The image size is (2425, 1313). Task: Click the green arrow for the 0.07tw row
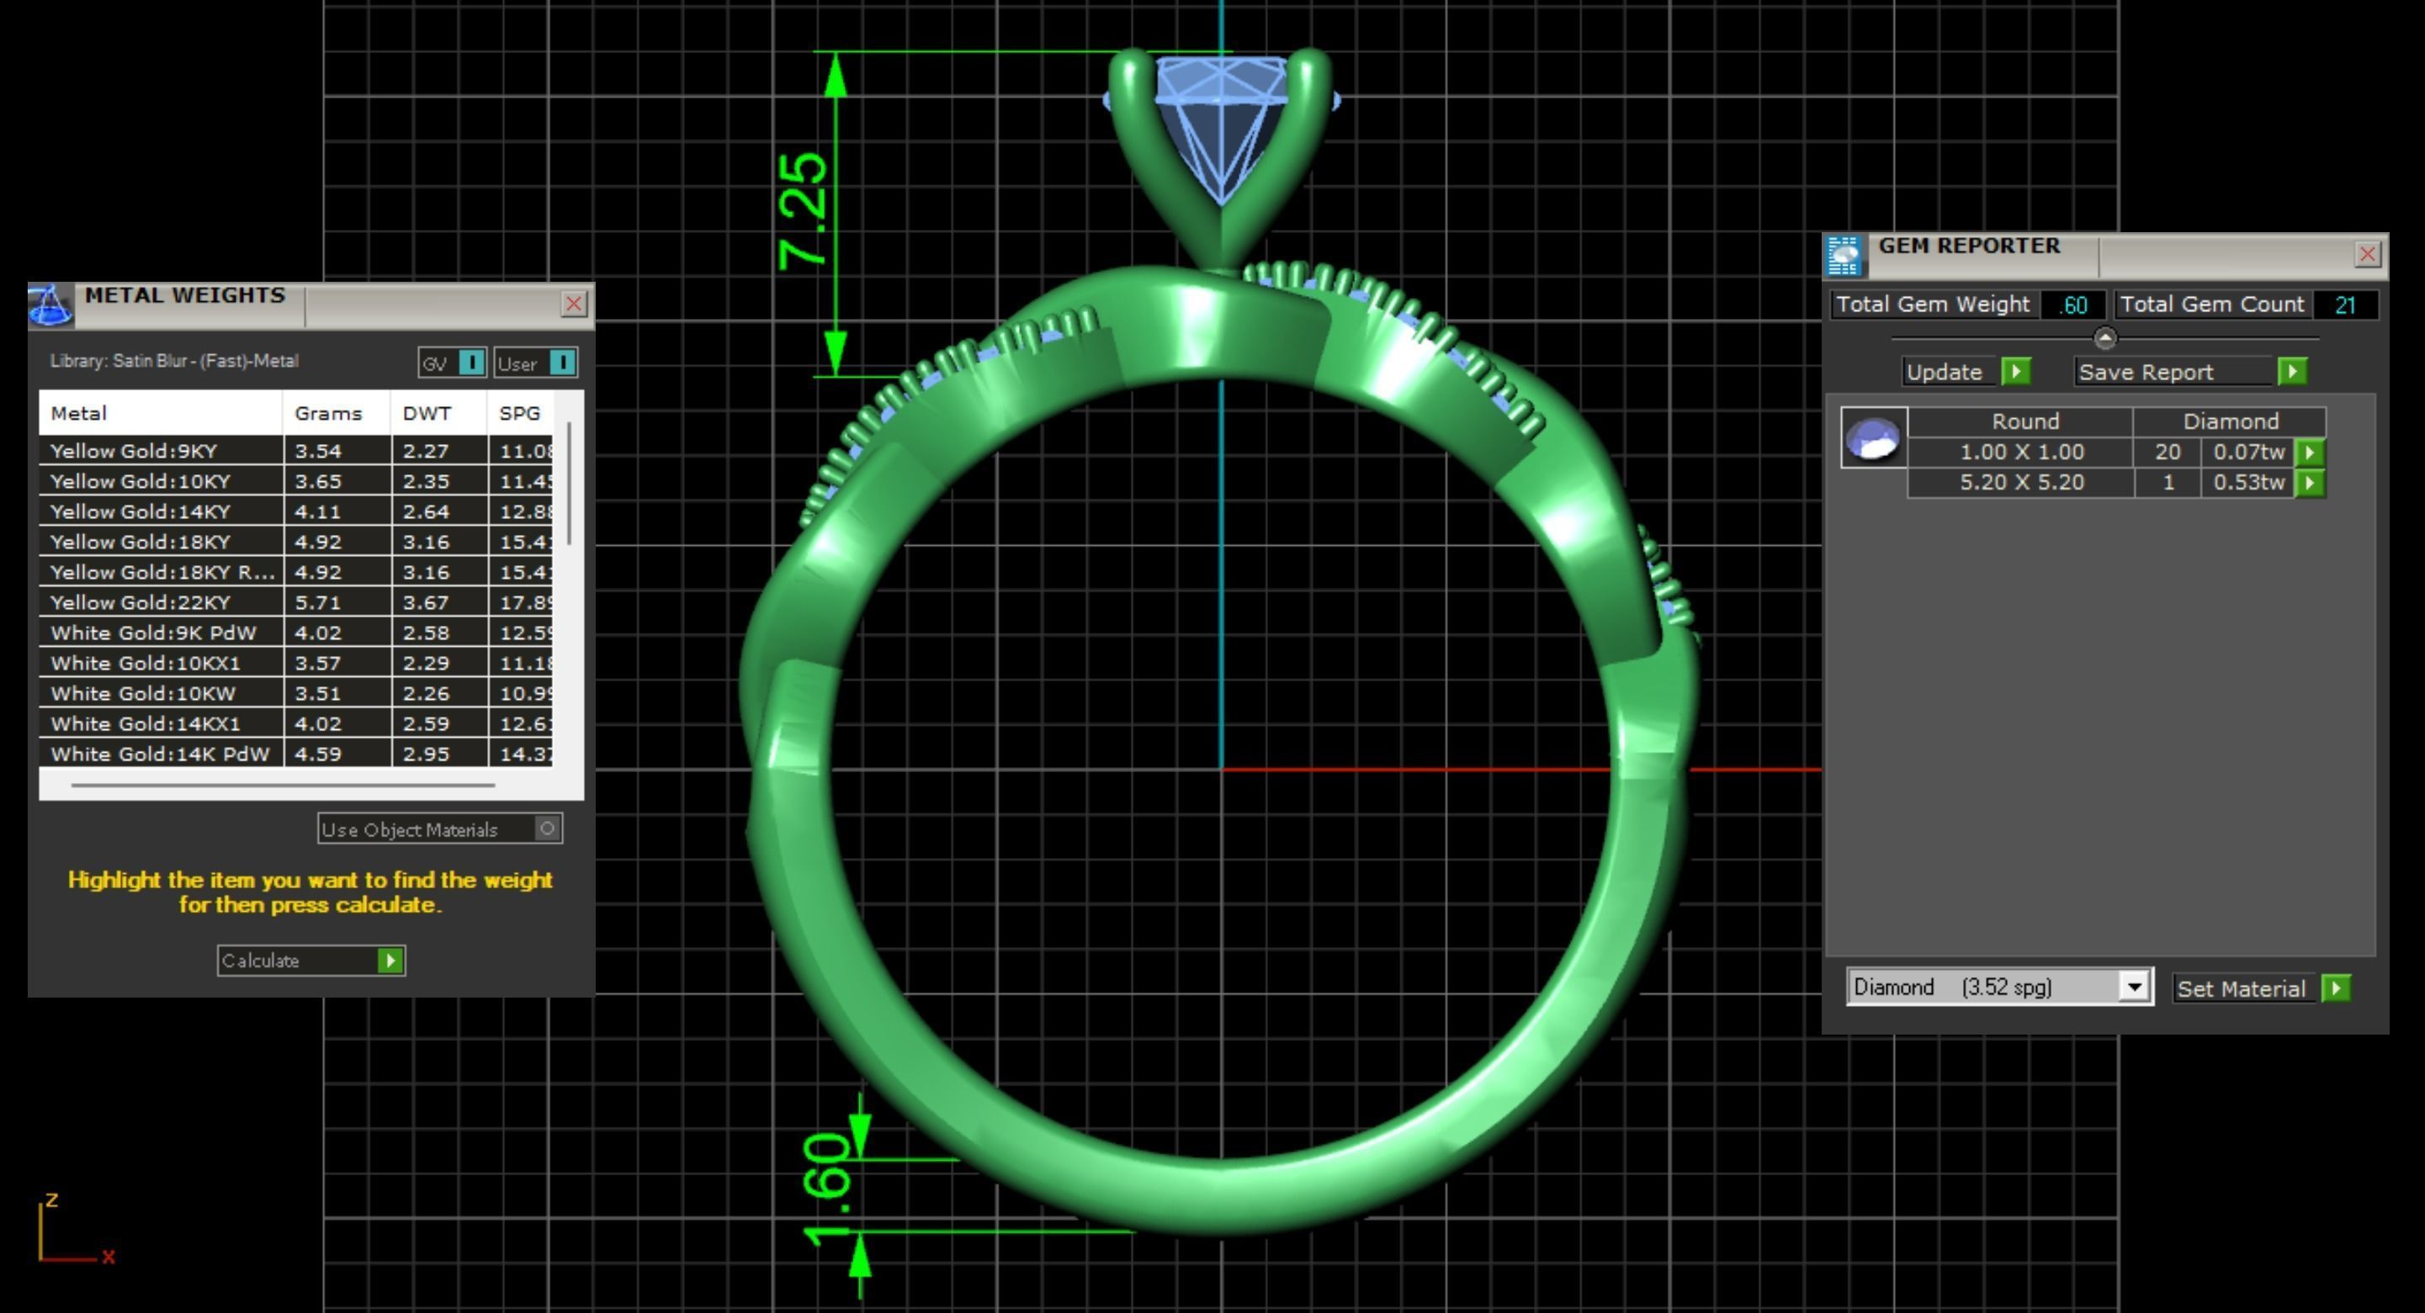pos(2311,452)
